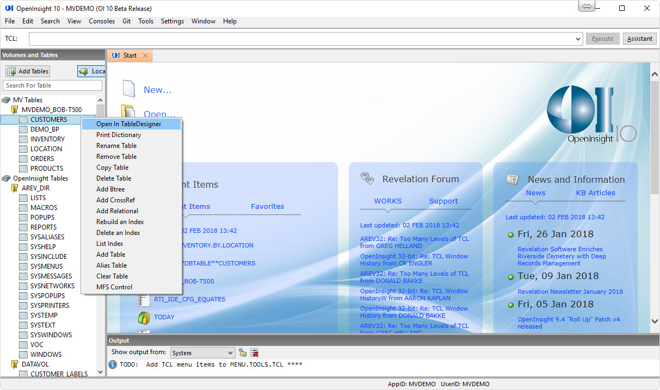Click the table icon beside REPORTS
The width and height of the screenshot is (660, 390).
(x=23, y=227)
